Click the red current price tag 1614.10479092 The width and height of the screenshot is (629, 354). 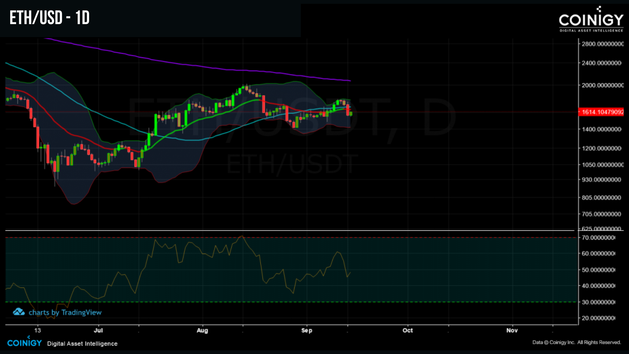(x=601, y=111)
